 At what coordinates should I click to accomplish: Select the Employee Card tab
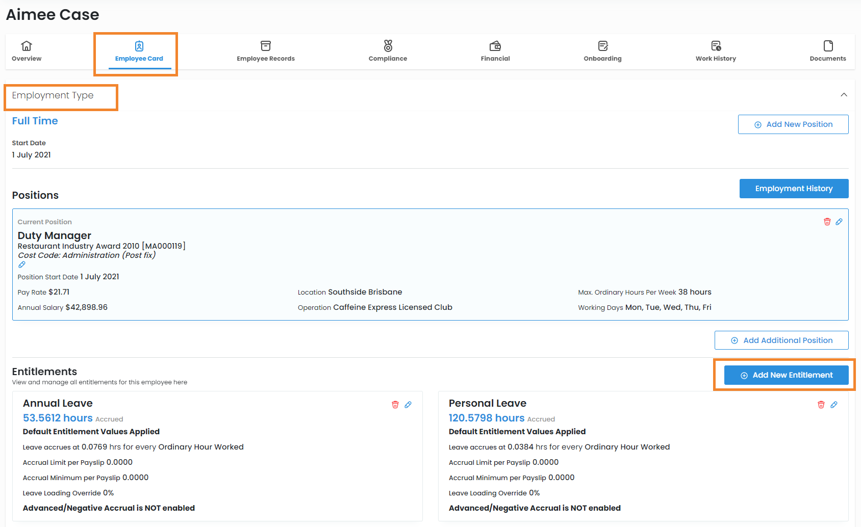pyautogui.click(x=139, y=51)
